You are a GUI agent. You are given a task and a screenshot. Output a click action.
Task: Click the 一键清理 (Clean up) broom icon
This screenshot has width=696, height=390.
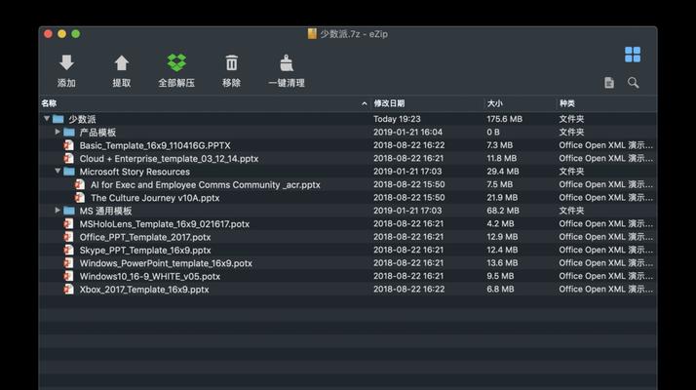(287, 62)
